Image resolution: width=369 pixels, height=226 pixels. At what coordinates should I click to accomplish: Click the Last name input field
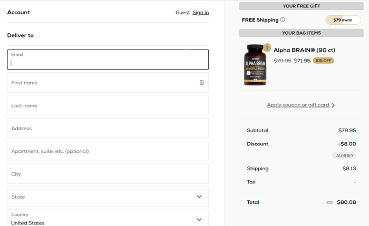[108, 105]
